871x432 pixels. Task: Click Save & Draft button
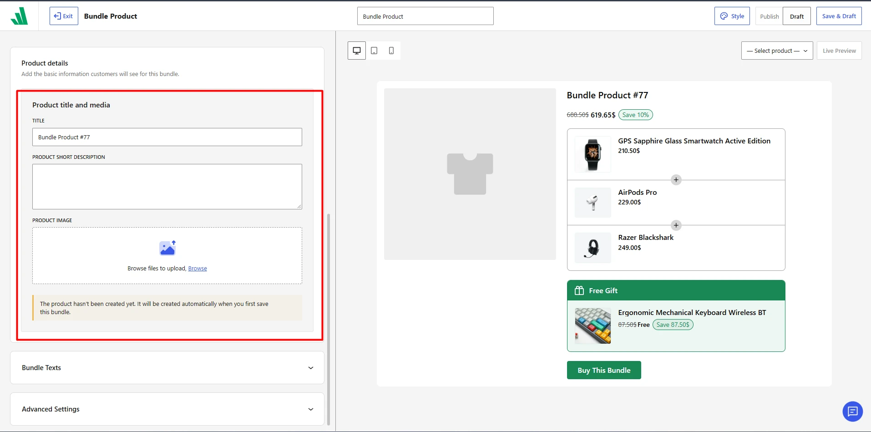839,16
